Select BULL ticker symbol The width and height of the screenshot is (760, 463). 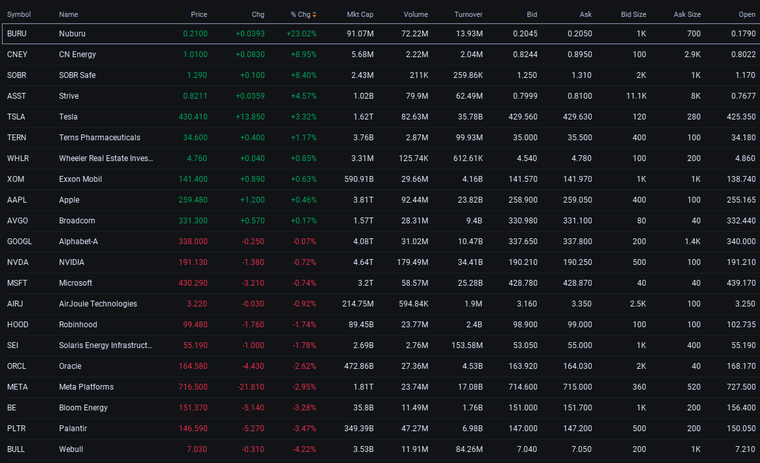[x=16, y=450]
